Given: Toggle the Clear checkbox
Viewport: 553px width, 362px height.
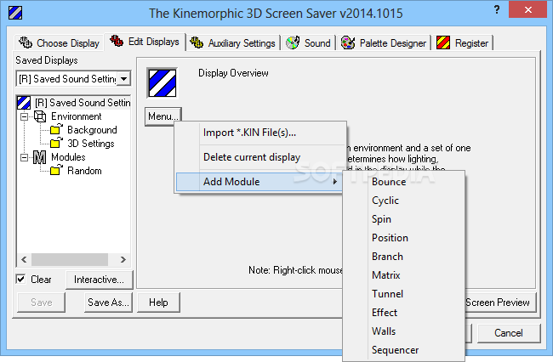Looking at the screenshot, I should tap(20, 280).
